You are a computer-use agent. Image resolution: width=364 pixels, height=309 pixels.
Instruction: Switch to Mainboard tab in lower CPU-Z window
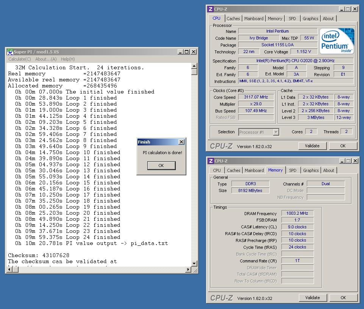tap(254, 170)
